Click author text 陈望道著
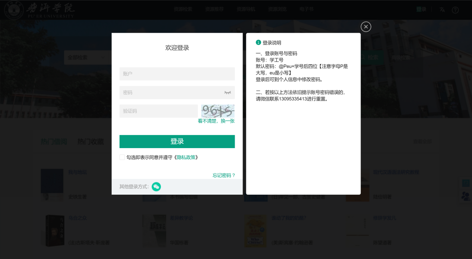This screenshot has height=259, width=472. [382, 243]
